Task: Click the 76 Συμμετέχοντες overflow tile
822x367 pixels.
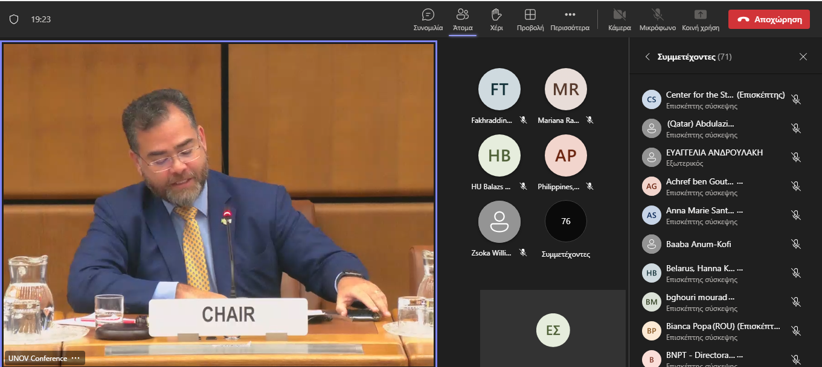Action: click(x=565, y=222)
